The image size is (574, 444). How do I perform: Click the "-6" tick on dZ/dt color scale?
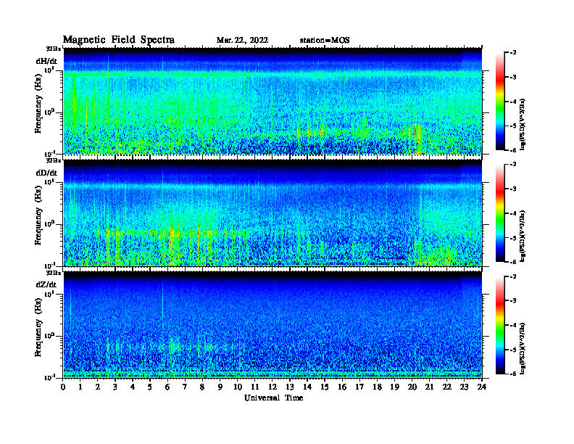513,374
